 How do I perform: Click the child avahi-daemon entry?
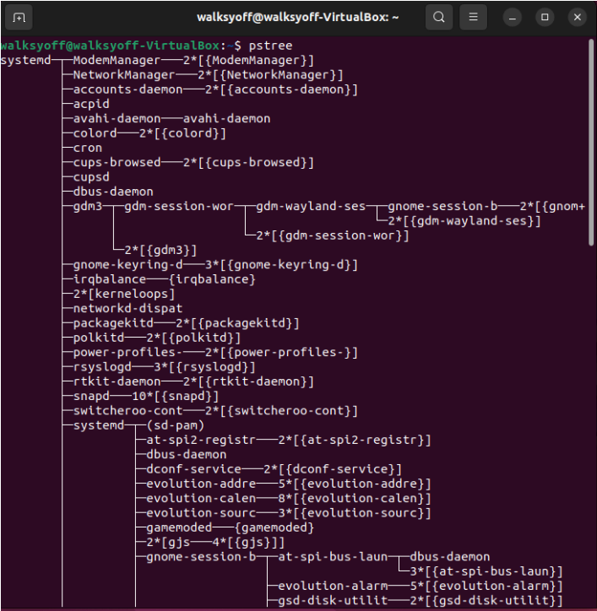[226, 119]
